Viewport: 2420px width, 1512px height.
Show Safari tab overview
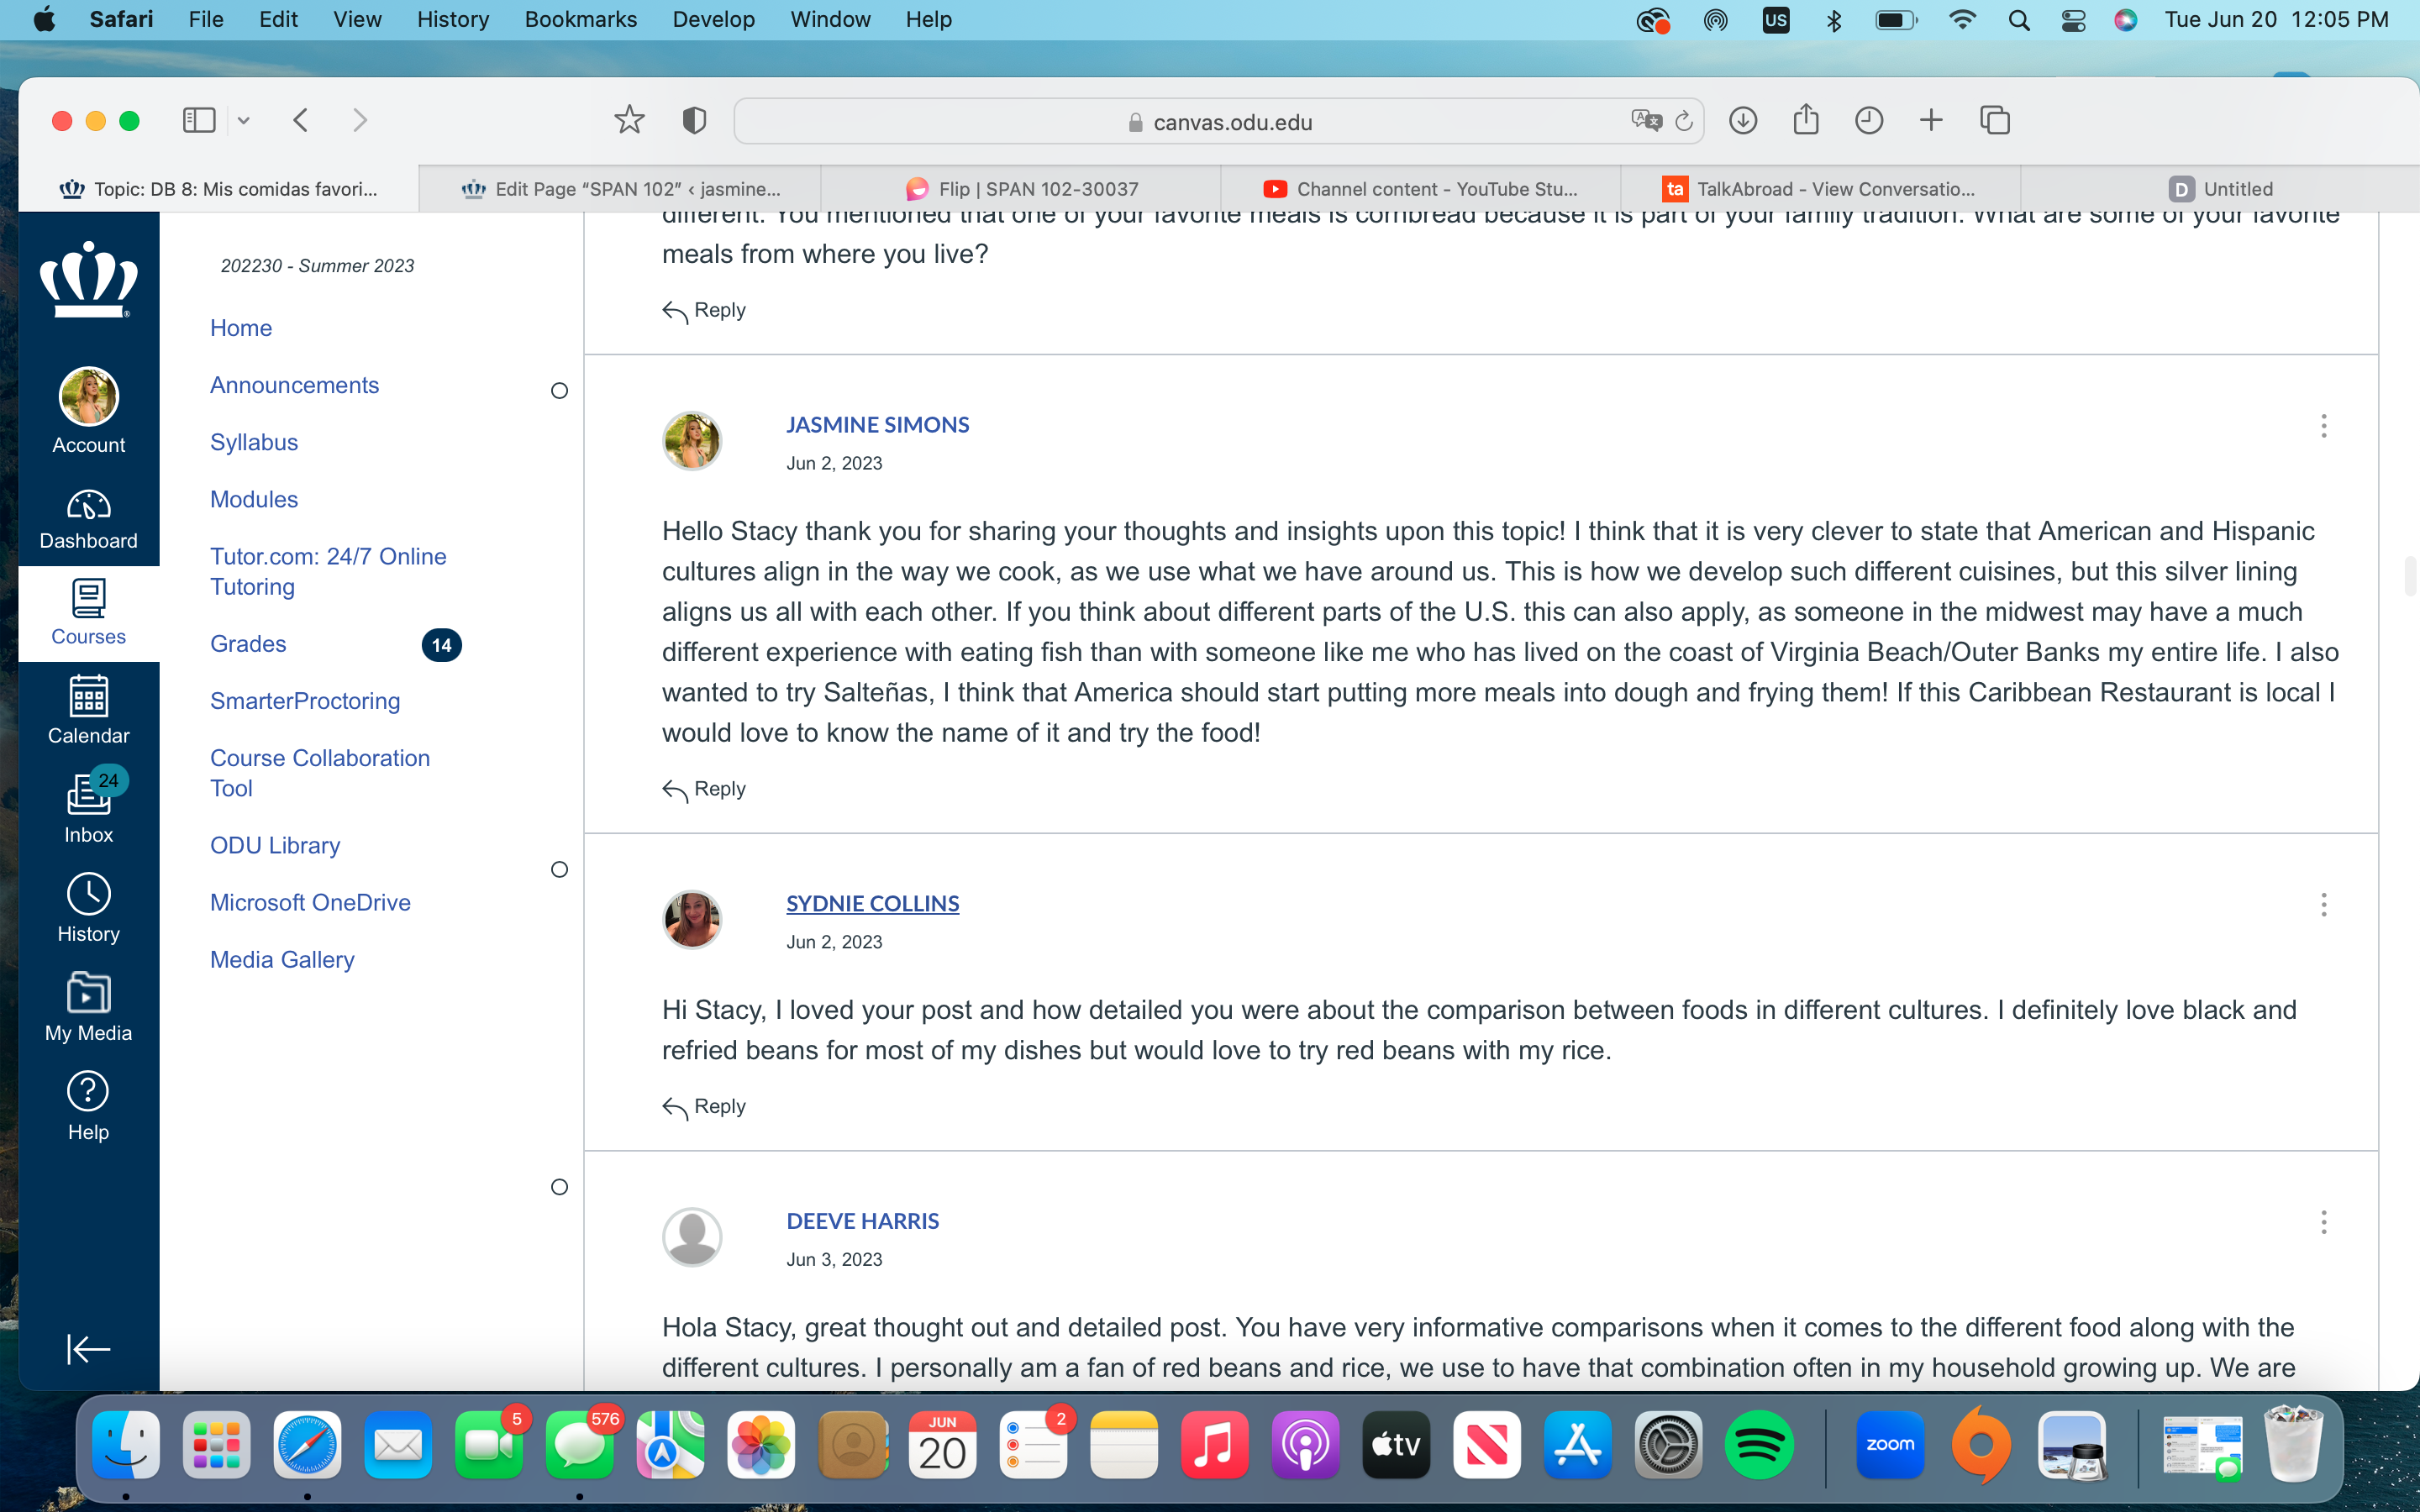[x=1995, y=121]
